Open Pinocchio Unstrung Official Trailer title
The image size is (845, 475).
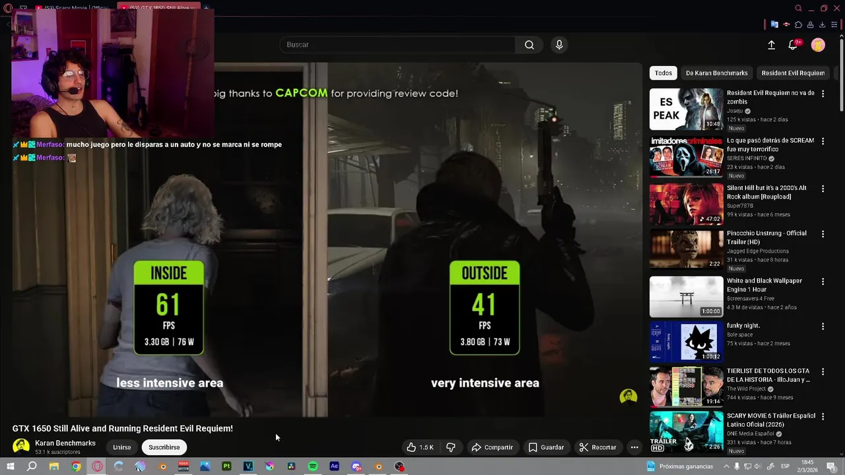coord(766,237)
